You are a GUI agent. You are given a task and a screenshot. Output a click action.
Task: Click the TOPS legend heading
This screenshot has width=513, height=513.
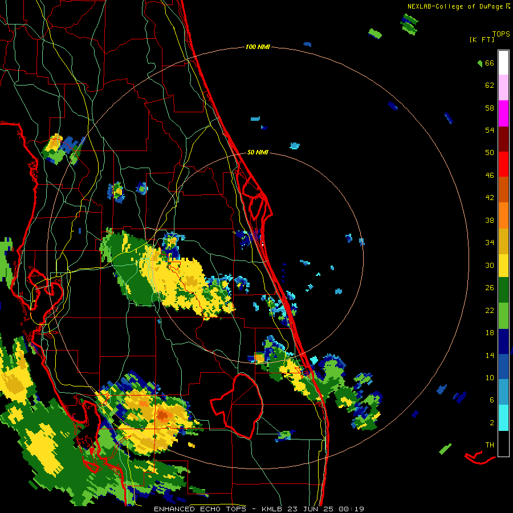coord(501,34)
